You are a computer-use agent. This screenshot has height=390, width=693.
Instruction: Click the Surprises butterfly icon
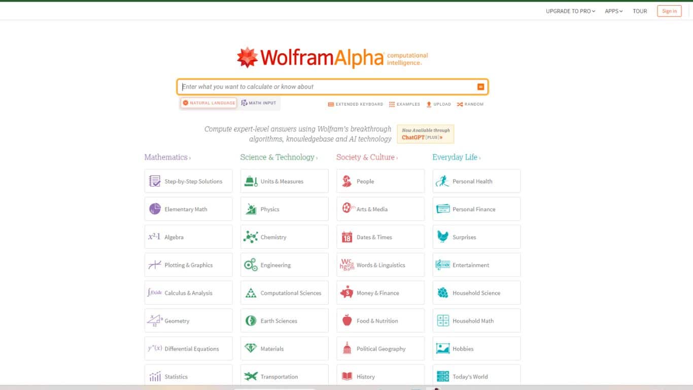442,237
